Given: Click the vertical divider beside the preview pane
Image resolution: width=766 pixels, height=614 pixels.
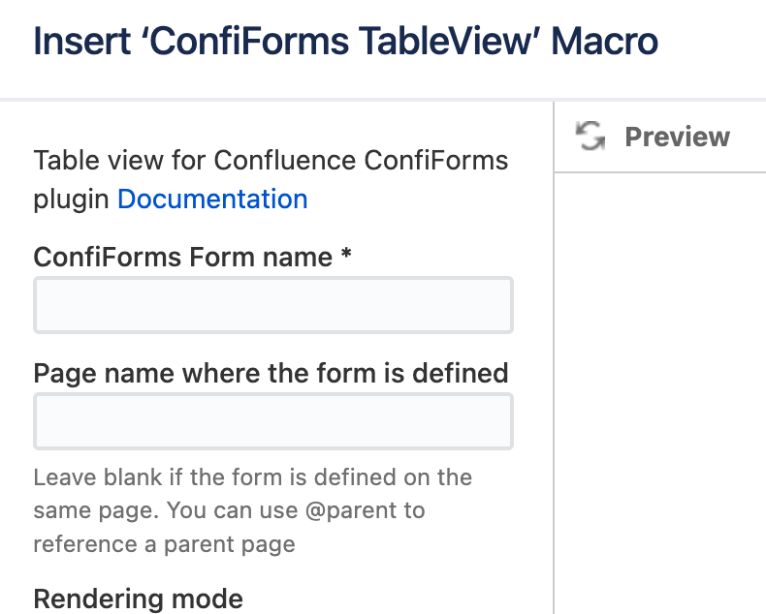Looking at the screenshot, I should tap(554, 387).
